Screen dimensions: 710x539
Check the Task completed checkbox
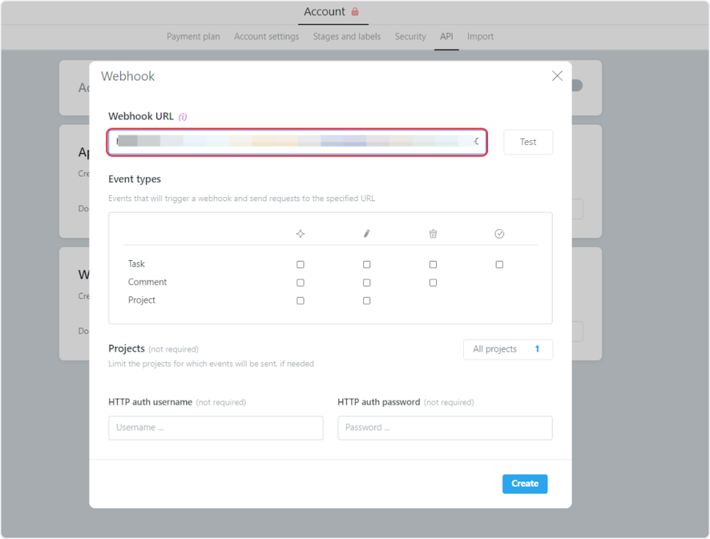tap(499, 264)
